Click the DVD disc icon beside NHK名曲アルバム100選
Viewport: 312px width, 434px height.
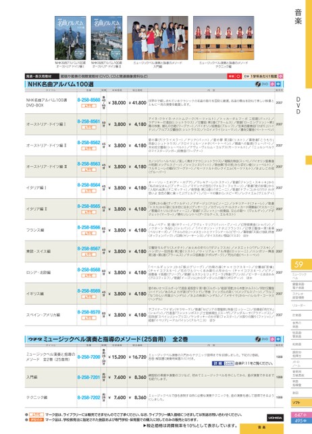pos(258,84)
